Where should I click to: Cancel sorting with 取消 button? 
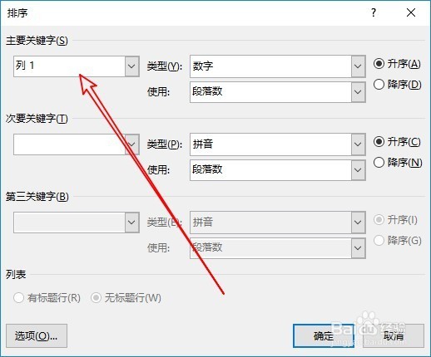pos(394,335)
